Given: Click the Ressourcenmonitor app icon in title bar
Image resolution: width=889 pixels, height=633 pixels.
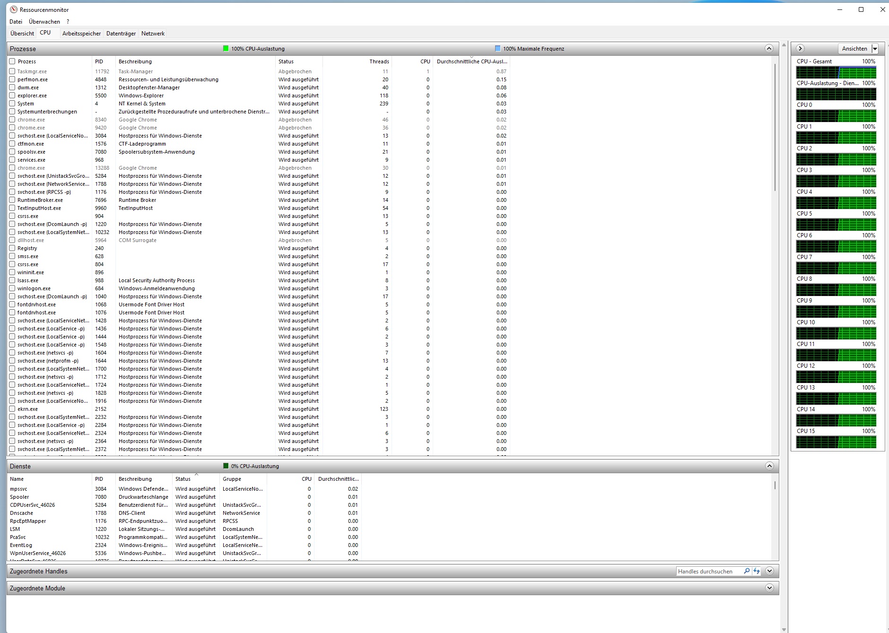Looking at the screenshot, I should click(x=14, y=9).
